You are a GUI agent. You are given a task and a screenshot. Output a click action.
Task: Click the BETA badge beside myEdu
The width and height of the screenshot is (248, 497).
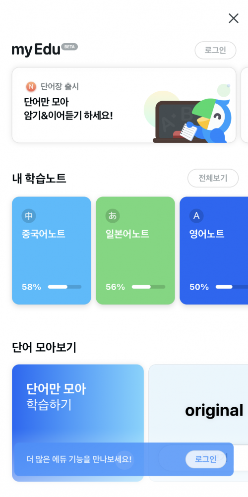tap(69, 47)
